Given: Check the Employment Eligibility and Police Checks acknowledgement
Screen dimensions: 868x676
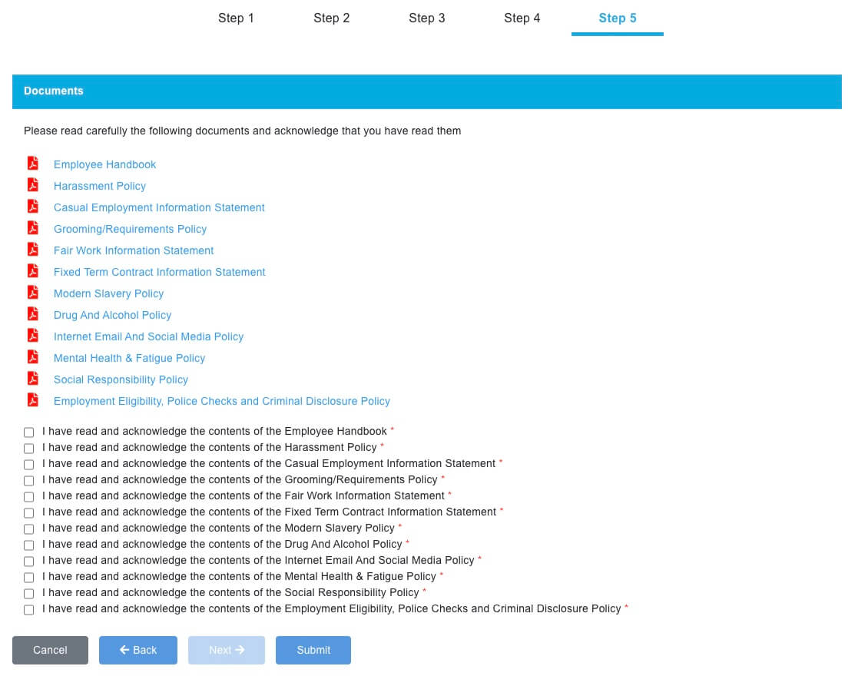Looking at the screenshot, I should (29, 610).
